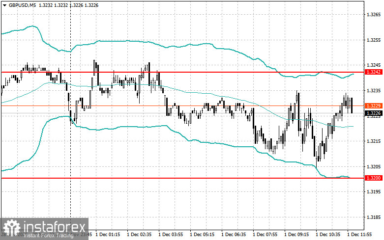Image resolution: width=384 pixels, height=240 pixels.
Task: Click the 1 Dec 10:35 time label
Action: click(328, 235)
